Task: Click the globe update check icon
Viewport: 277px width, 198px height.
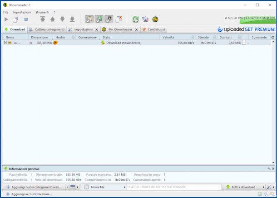Action: click(x=145, y=19)
